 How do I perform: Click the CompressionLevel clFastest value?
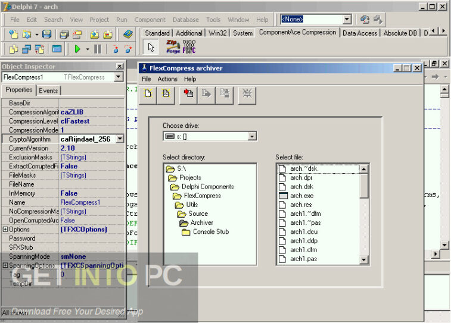(92, 121)
